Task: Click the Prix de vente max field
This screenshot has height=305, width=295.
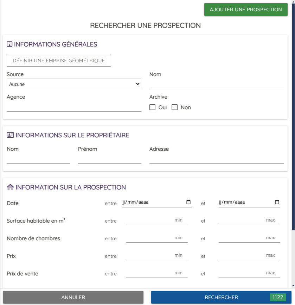Action: [x=249, y=273]
